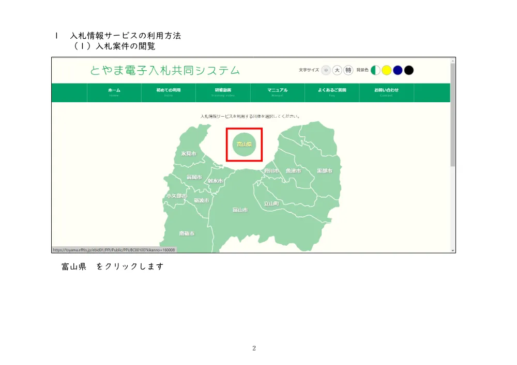Open the マニュアル menu item
Image resolution: width=517 pixels, height=365 pixels.
(277, 92)
